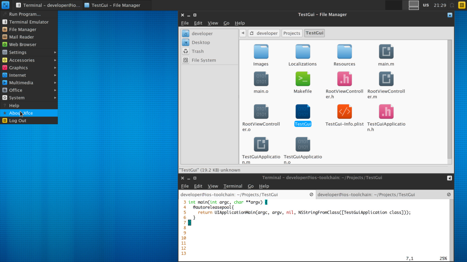The width and height of the screenshot is (467, 262).
Task: Switch to the first terminal tab
Action: [247, 195]
